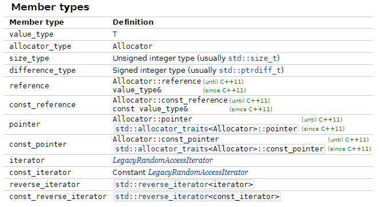Open LegacyRandomAccessIterator link in const_iterator row
Viewport: 379px width, 207px height.
198,173
